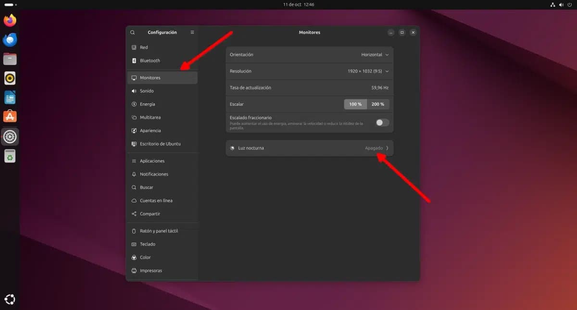Enable the Escalado fraccionario switch

click(x=382, y=123)
